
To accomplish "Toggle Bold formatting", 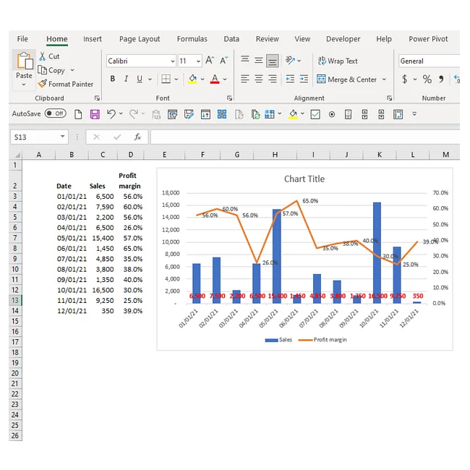I will [x=113, y=79].
